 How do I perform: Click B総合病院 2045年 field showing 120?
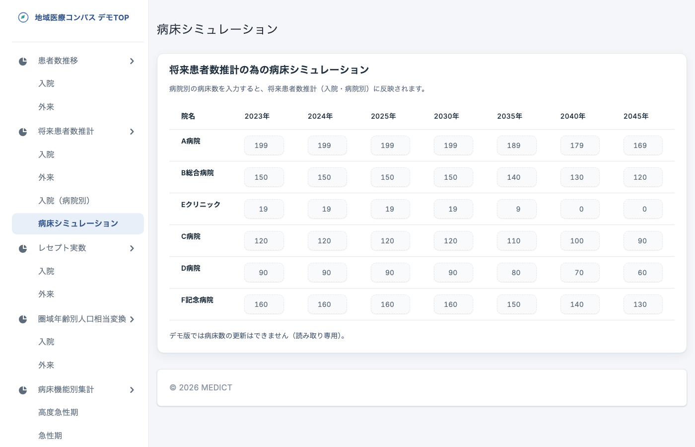643,177
